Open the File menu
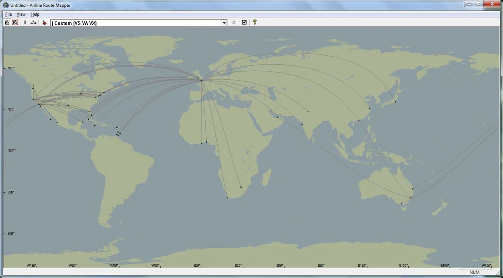Screen dimensions: 503x278 pyautogui.click(x=8, y=14)
